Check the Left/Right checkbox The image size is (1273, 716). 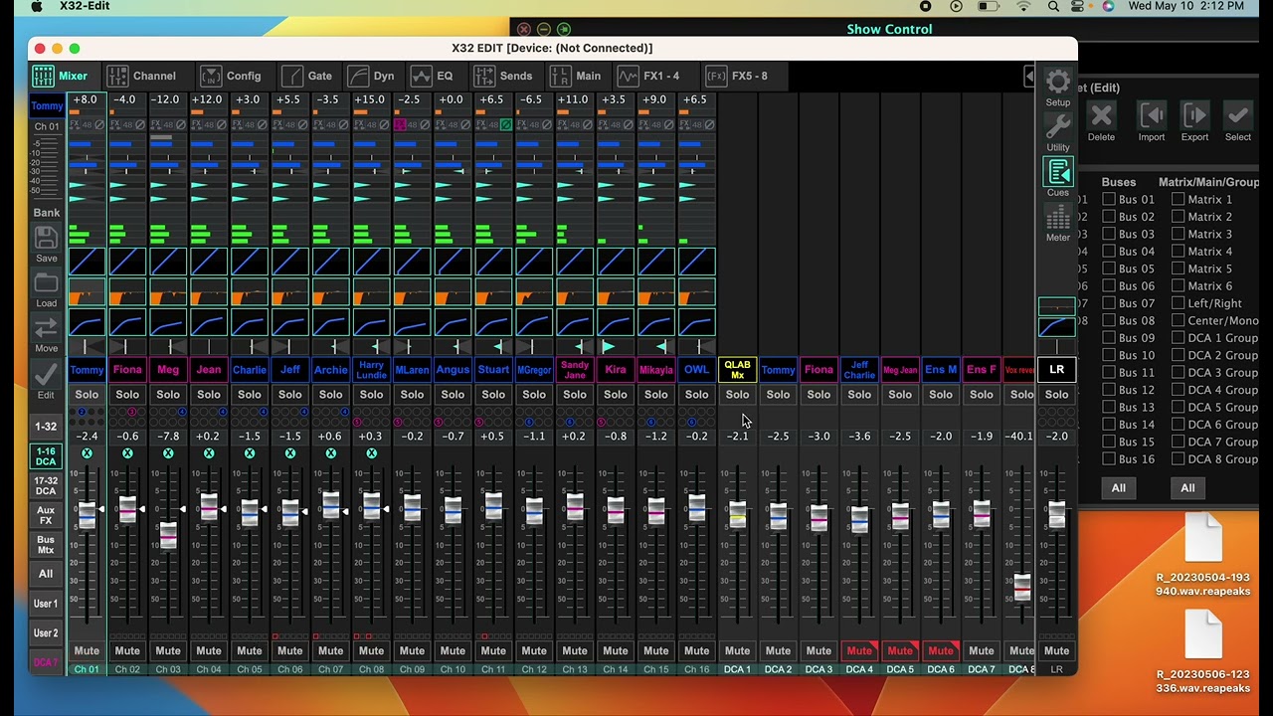click(x=1178, y=303)
